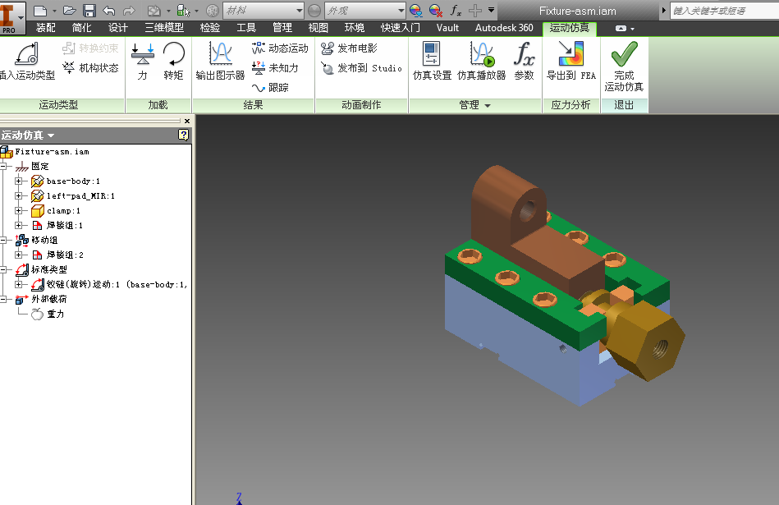Collapse the 固定 grounded group

pos(3,166)
